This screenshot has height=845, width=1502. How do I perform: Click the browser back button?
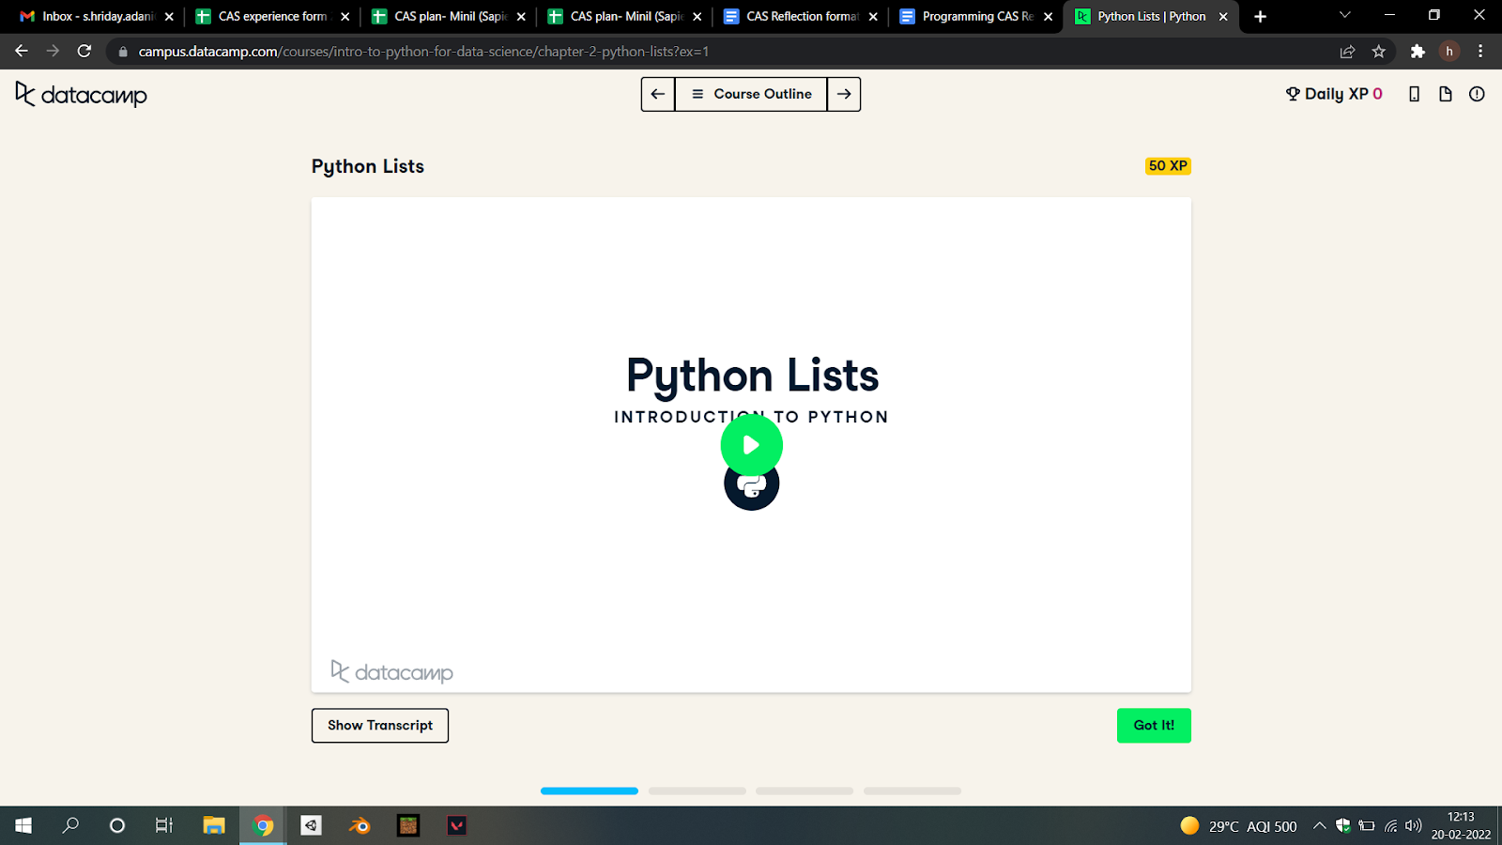[22, 52]
